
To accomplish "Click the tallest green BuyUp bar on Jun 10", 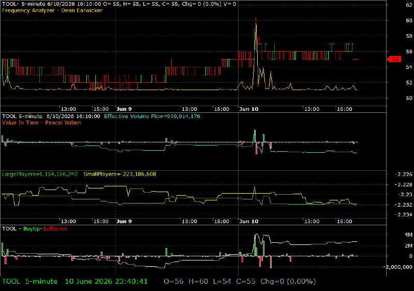I will 256,245.
